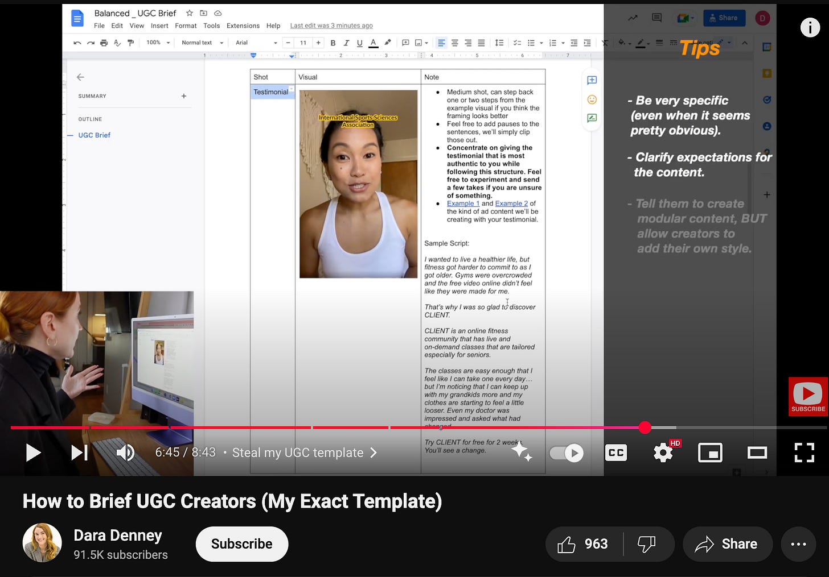Open the View menu
The width and height of the screenshot is (829, 577).
click(x=137, y=26)
